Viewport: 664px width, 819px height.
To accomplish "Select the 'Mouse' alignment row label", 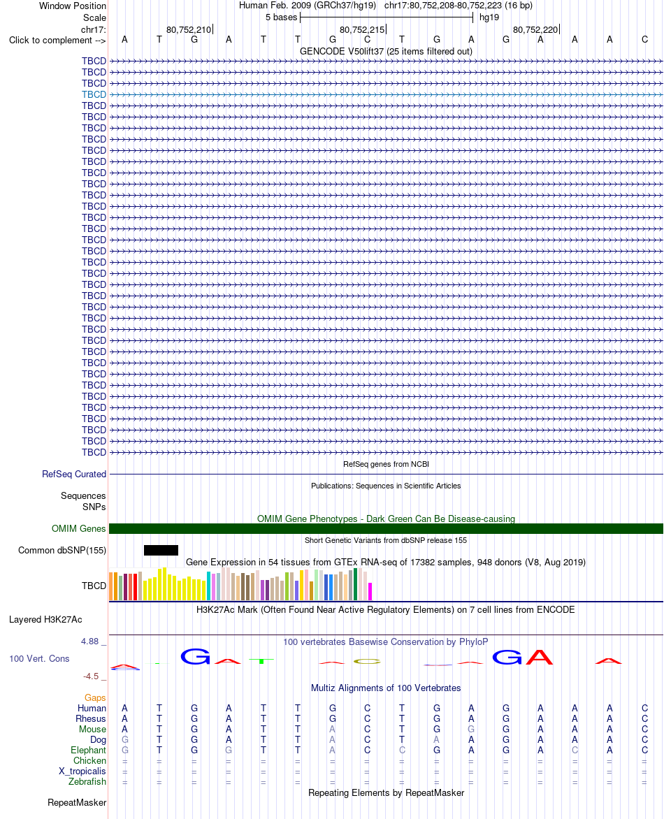I will (92, 729).
